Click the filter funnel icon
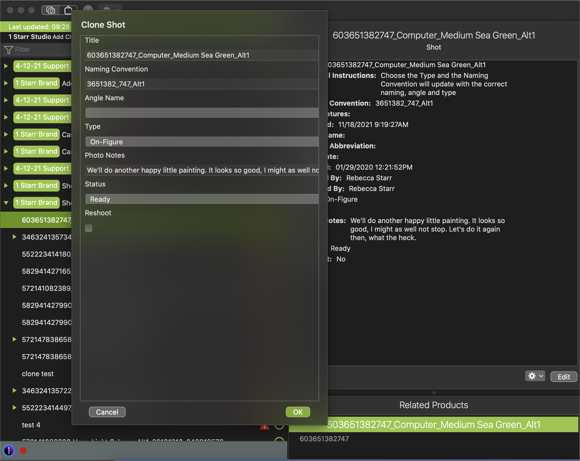Screen dimensions: 580x461 click(9, 50)
